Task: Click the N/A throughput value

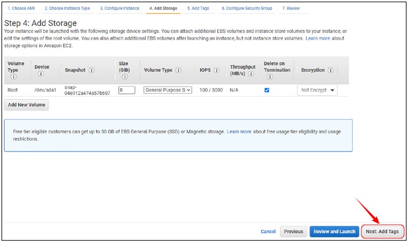Action: [x=234, y=90]
